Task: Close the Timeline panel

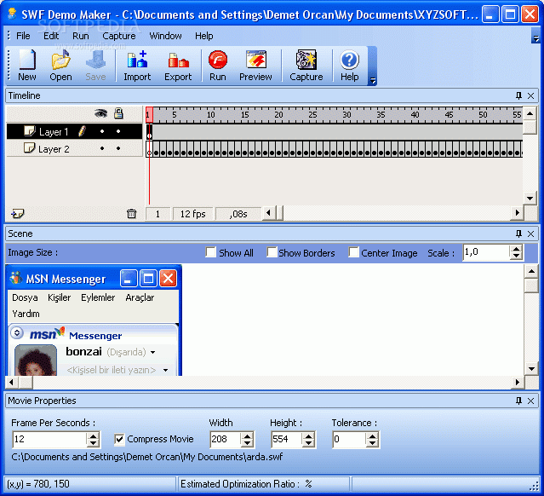Action: point(531,95)
